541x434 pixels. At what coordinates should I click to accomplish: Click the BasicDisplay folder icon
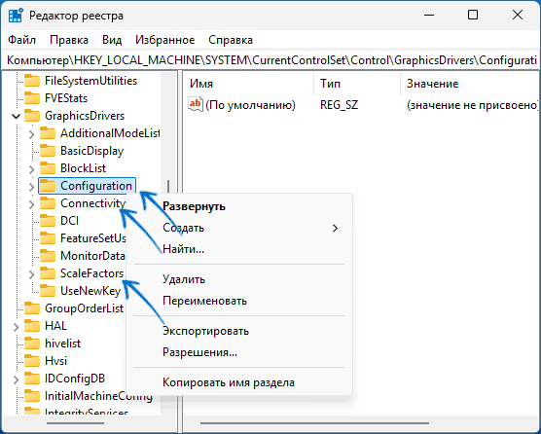pyautogui.click(x=48, y=151)
